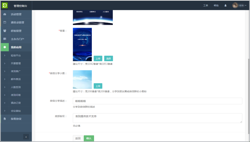250x142 pixels.
Task: Open the notification bell
Action: (x=226, y=6)
